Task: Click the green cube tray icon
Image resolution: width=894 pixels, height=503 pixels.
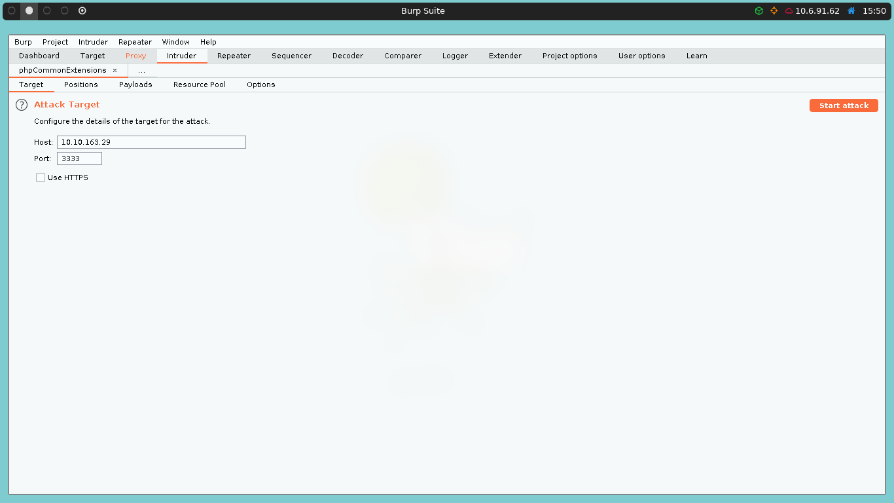Action: coord(759,11)
